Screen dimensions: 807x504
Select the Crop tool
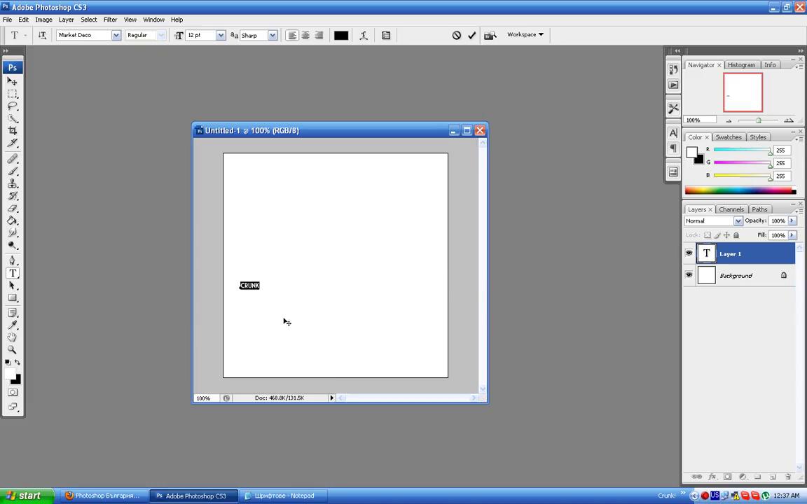13,131
